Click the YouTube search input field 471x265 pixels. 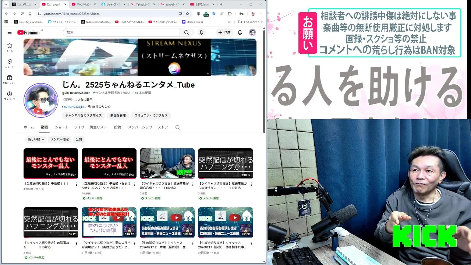coord(121,32)
